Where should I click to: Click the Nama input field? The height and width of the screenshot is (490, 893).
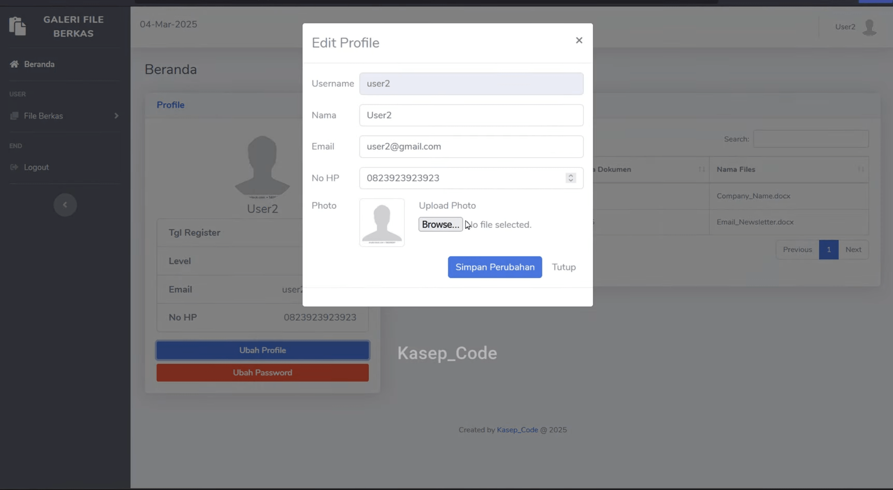[471, 115]
